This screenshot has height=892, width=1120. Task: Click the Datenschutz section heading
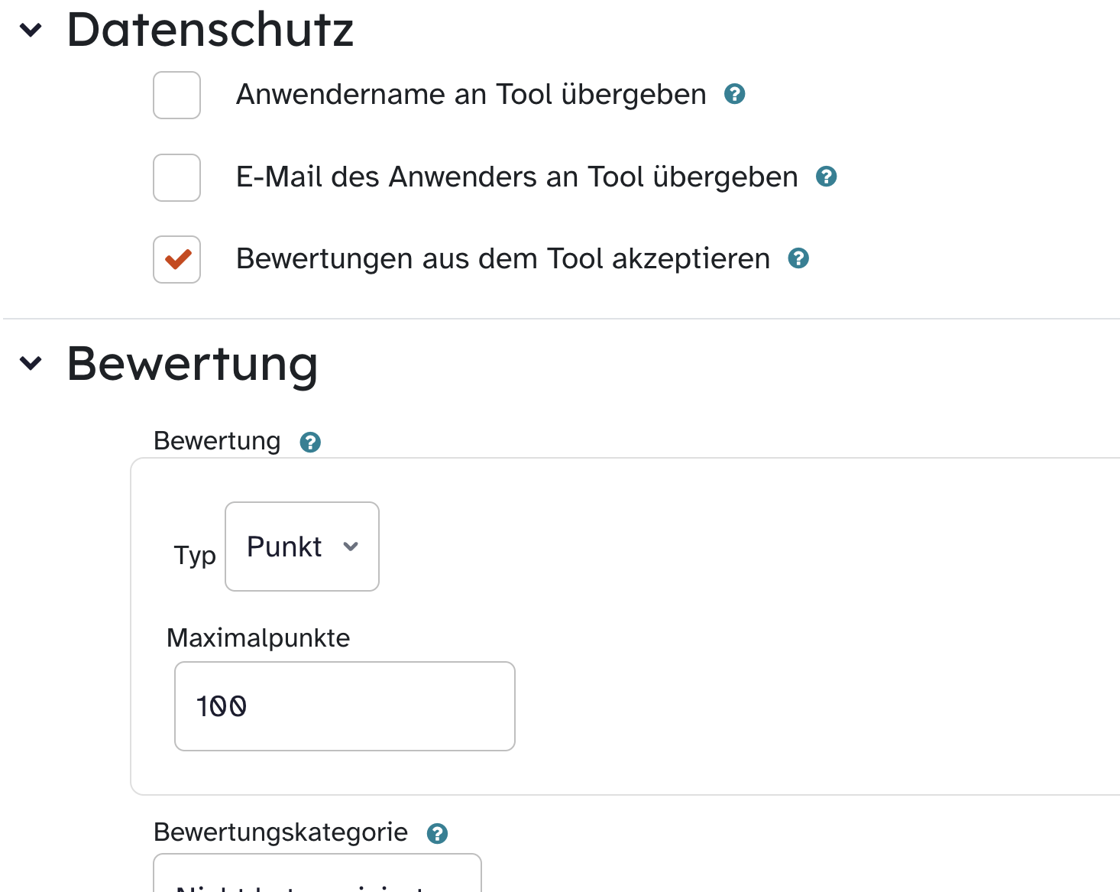pos(210,30)
